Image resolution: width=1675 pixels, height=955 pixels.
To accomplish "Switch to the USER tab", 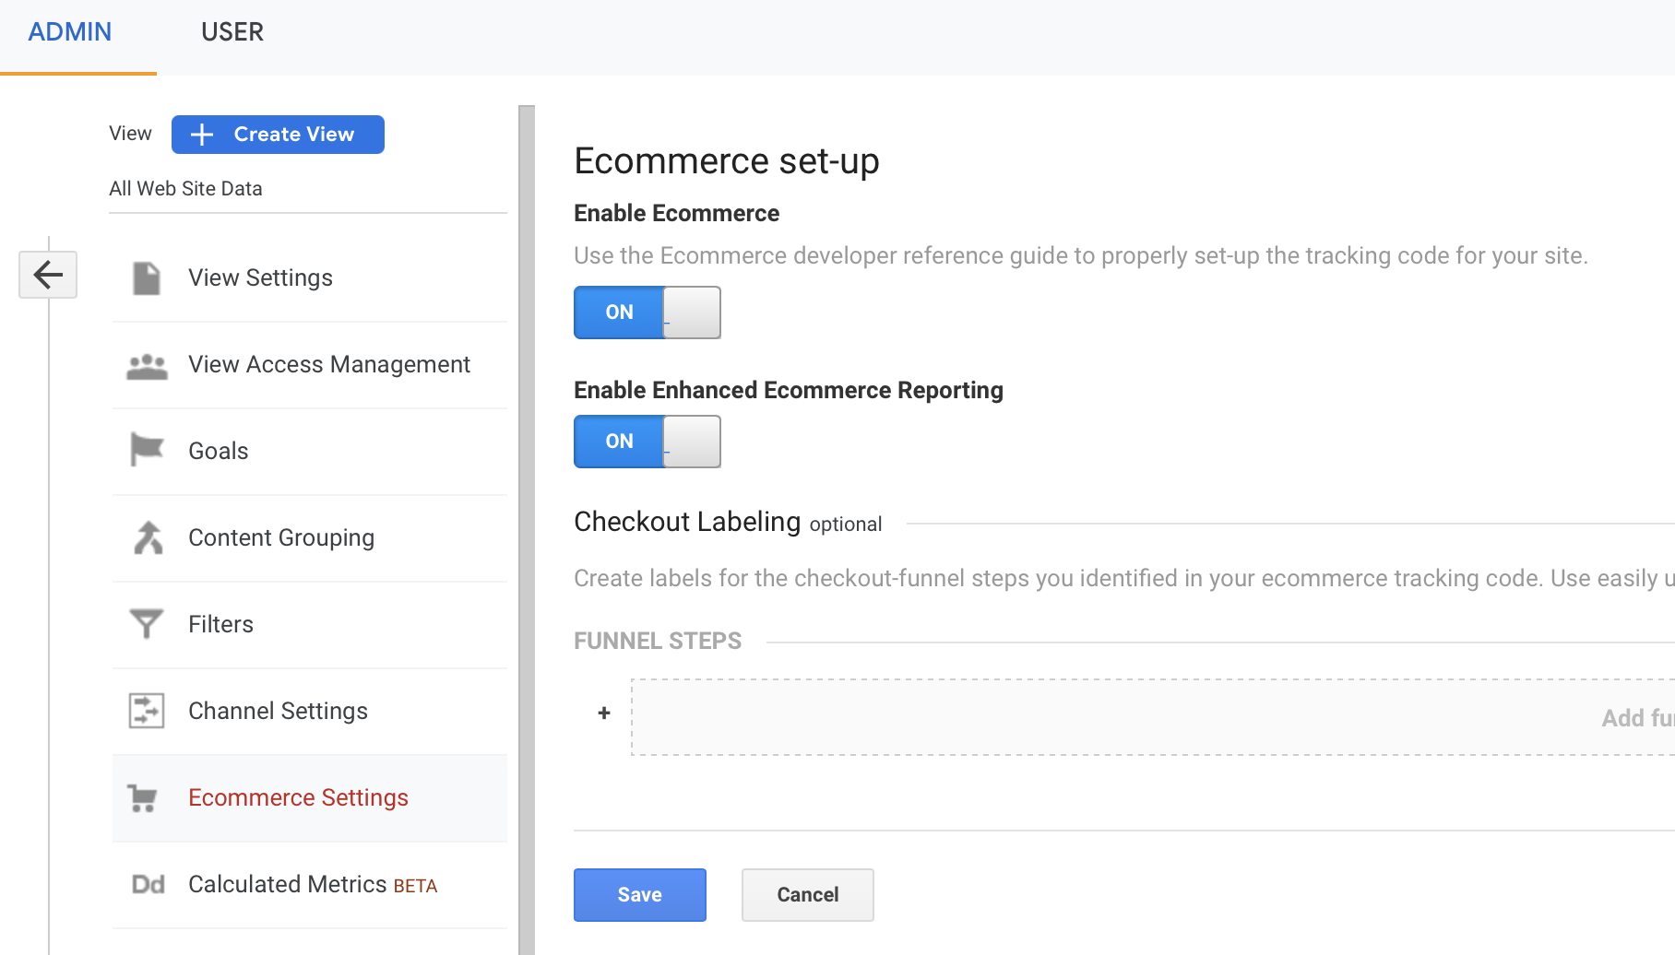I will coord(232,31).
